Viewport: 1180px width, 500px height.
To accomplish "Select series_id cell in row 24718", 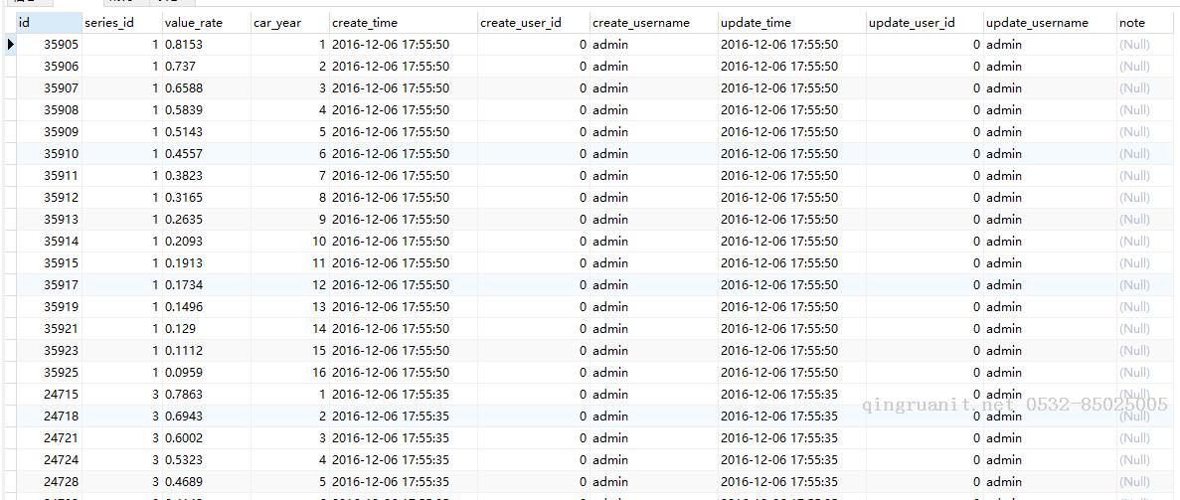I will click(x=121, y=416).
